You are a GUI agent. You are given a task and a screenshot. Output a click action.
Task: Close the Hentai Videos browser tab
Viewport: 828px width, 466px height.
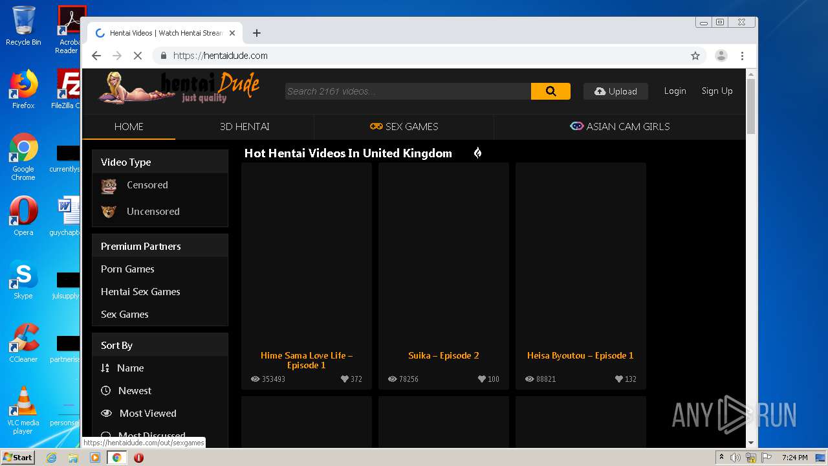[233, 33]
